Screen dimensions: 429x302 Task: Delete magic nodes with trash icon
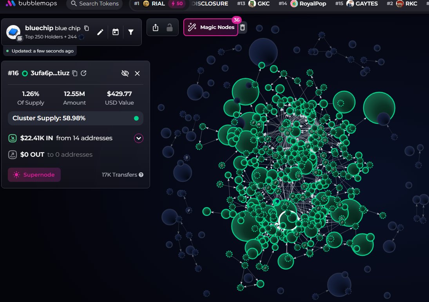(x=243, y=27)
